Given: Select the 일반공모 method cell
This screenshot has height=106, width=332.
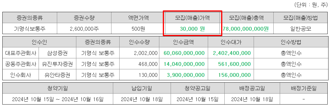Looking at the screenshot, I should coord(301,29).
